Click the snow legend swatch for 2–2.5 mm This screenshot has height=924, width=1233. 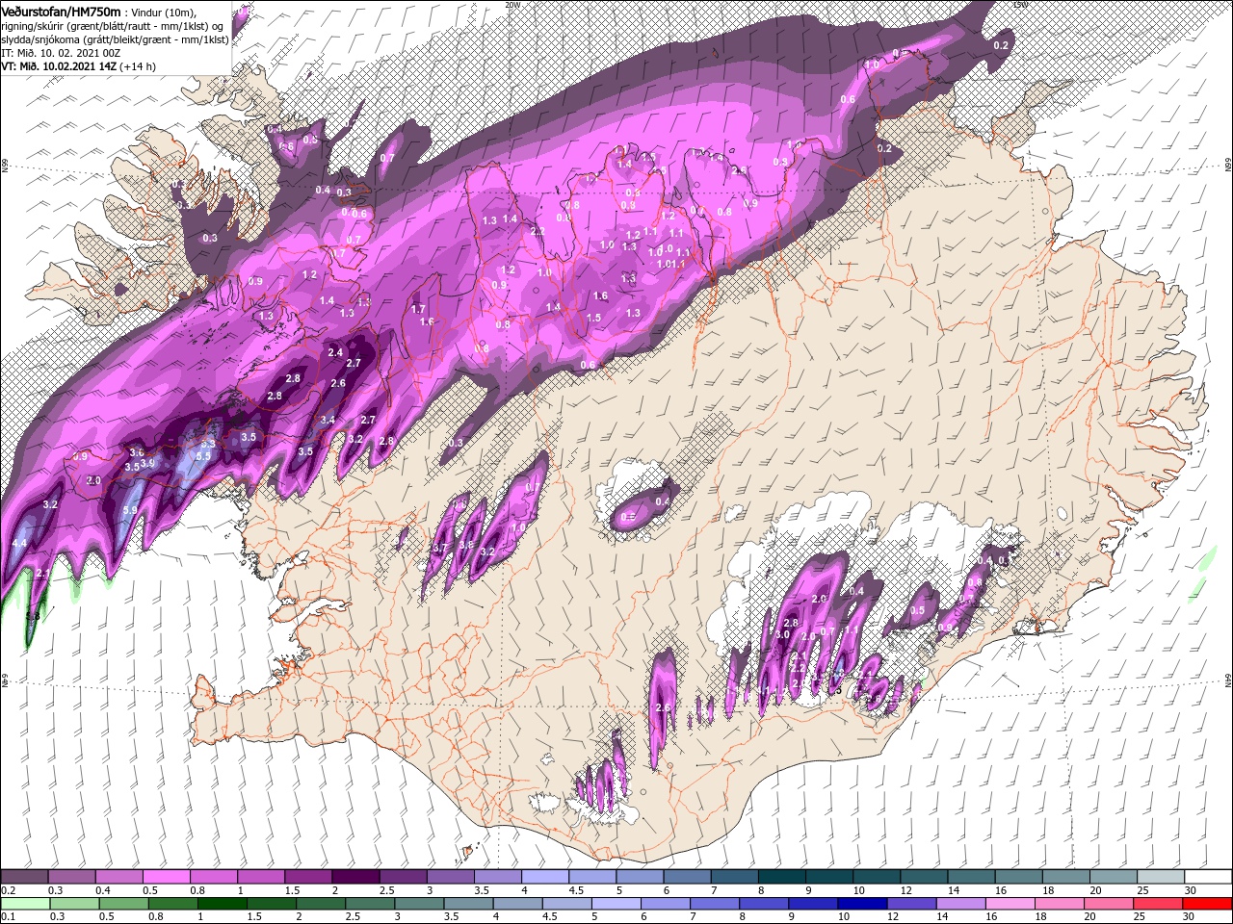tap(355, 877)
